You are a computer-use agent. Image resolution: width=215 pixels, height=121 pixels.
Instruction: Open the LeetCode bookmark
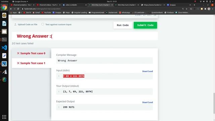coord(139,12)
